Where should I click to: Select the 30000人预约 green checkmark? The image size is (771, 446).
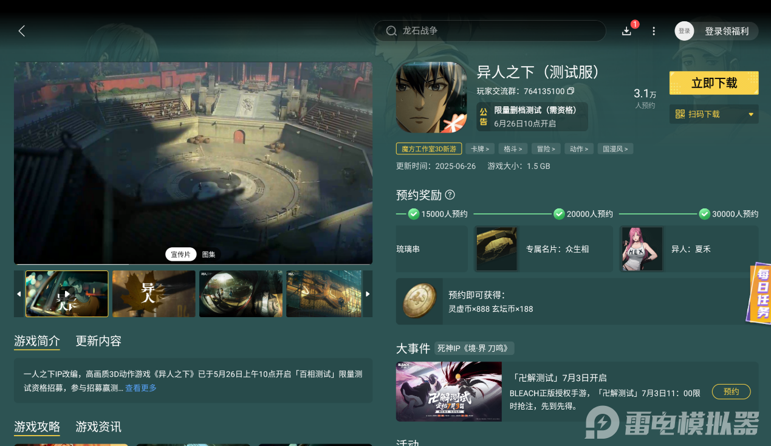(705, 214)
